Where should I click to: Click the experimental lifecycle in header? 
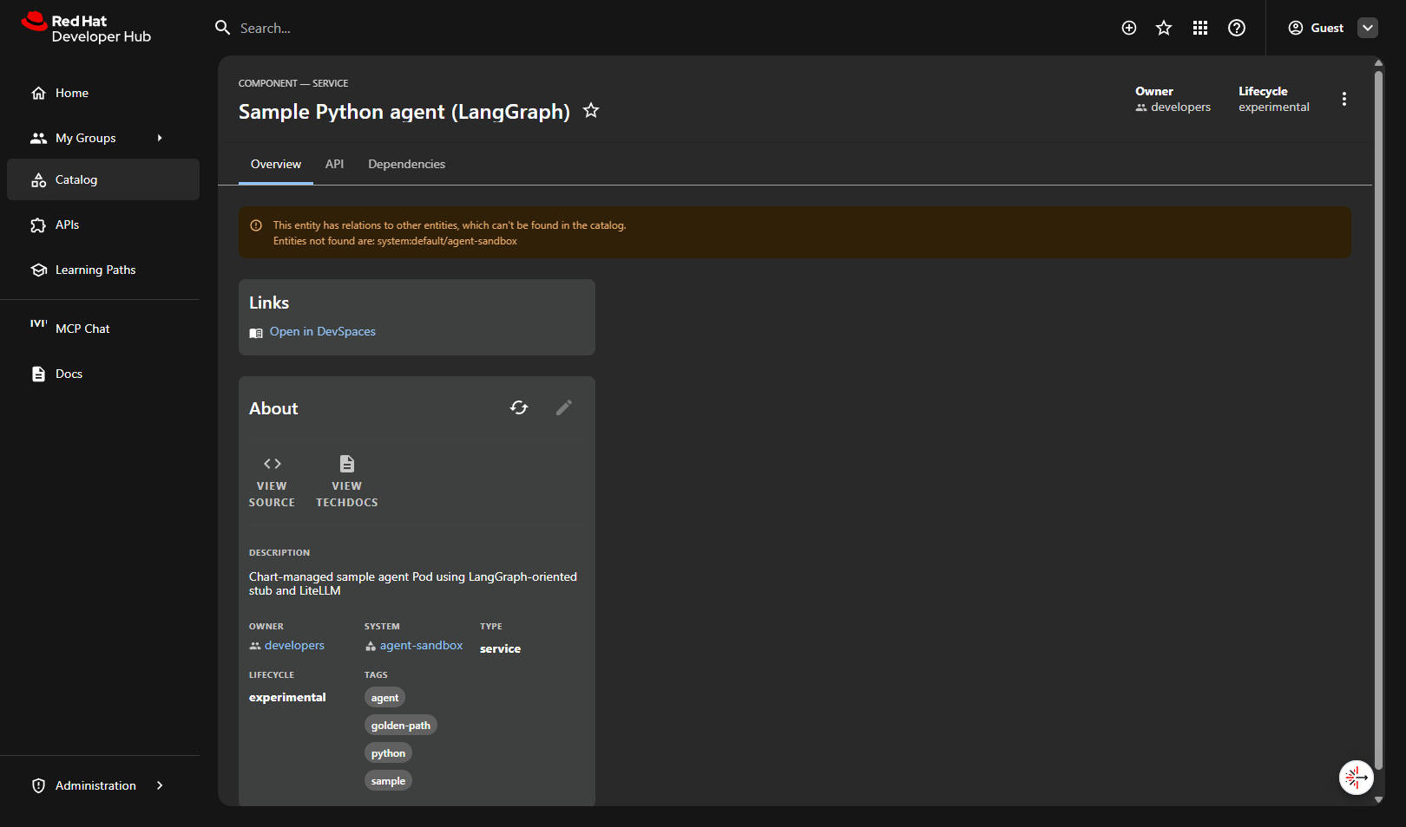tap(1273, 107)
